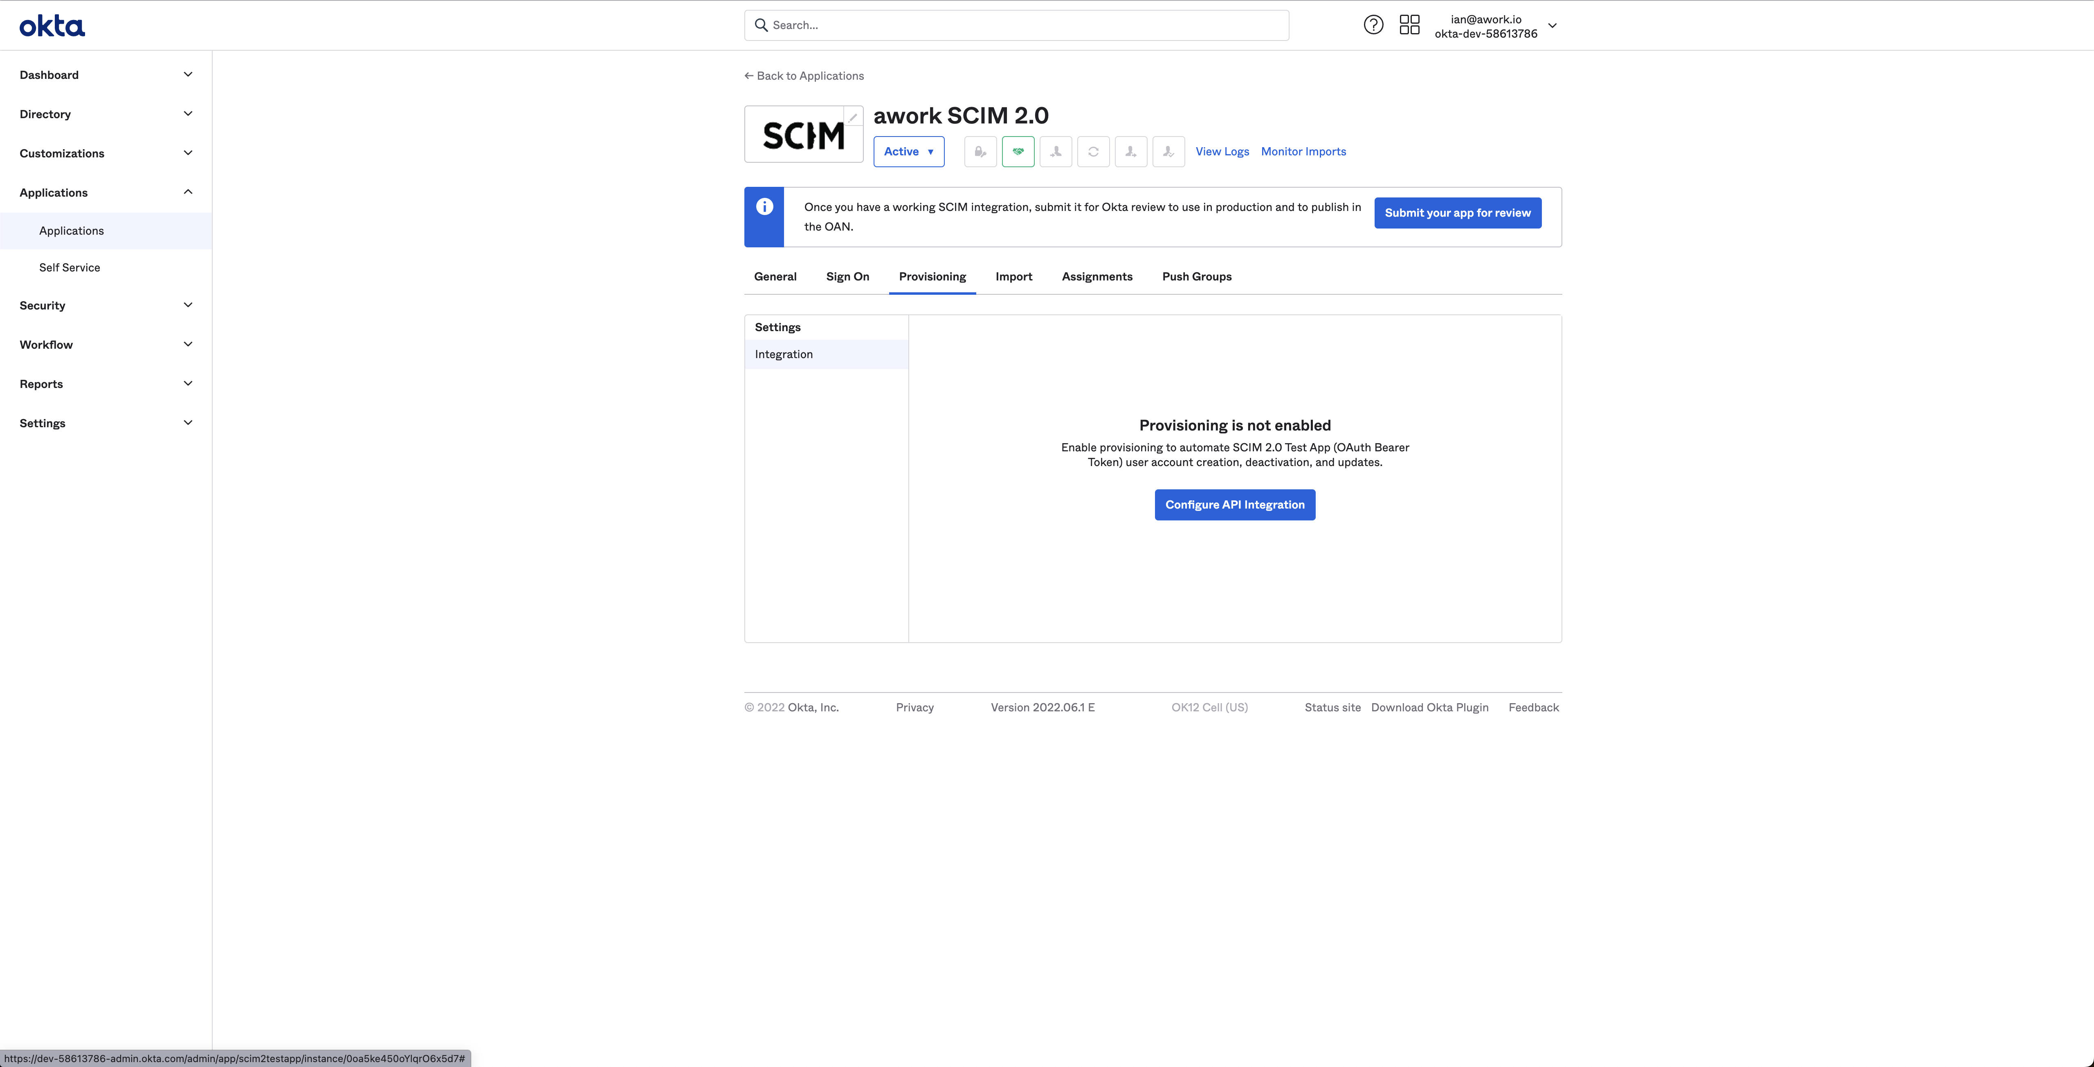Expand the Workflow sidebar section

106,345
